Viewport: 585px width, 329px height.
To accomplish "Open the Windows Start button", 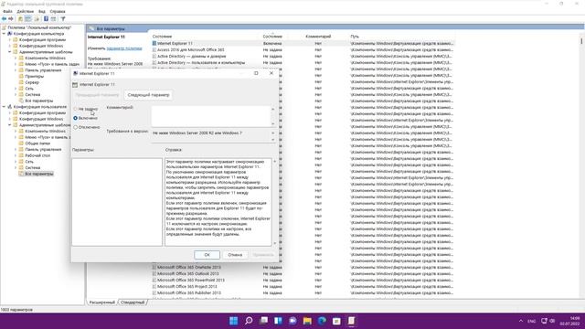I will click(234, 321).
